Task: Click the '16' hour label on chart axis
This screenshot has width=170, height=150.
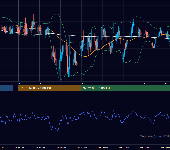Action: [x=19, y=84]
